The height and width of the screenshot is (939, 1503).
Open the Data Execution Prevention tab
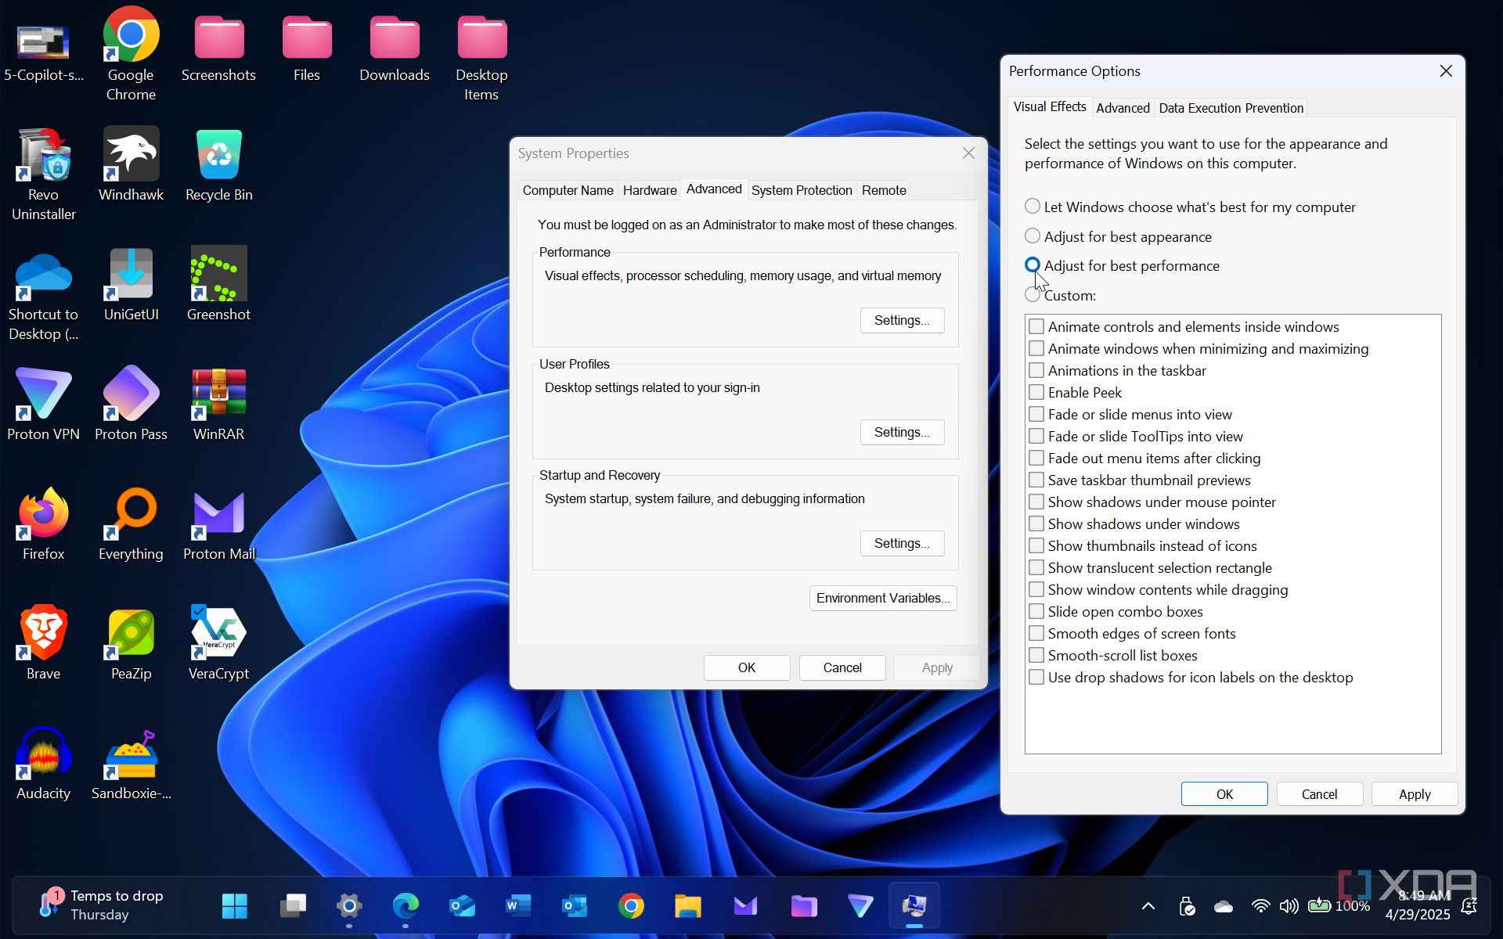[1231, 108]
